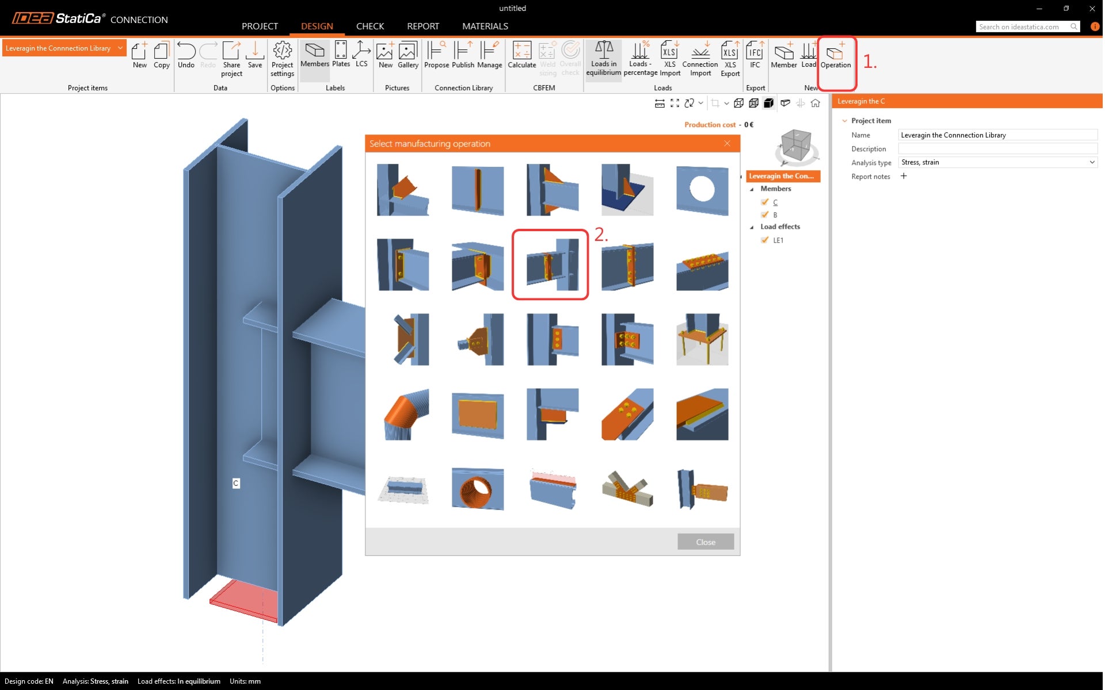The image size is (1105, 690).
Task: Switch to the CHECK tab
Action: 369,26
